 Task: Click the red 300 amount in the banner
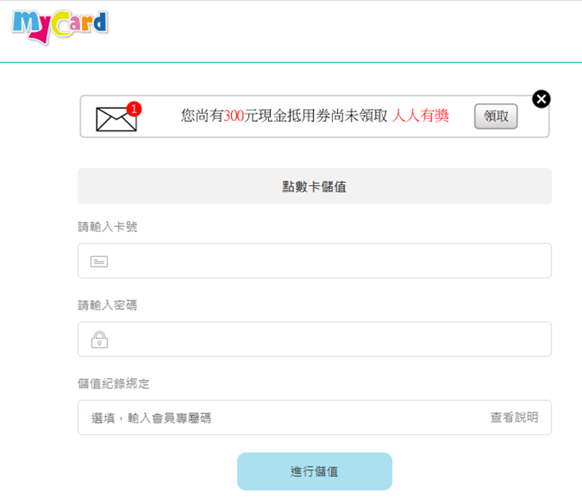pyautogui.click(x=233, y=116)
